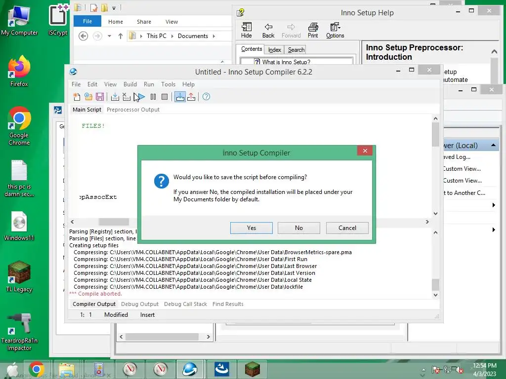This screenshot has width=506, height=379.
Task: Click the Home ribbon tab in File Explorer
Action: point(116,22)
